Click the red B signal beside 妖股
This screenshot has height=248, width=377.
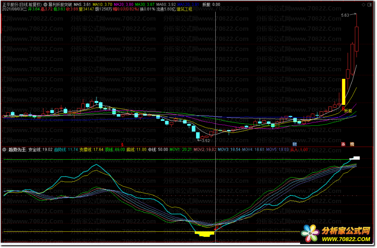pos(343,109)
